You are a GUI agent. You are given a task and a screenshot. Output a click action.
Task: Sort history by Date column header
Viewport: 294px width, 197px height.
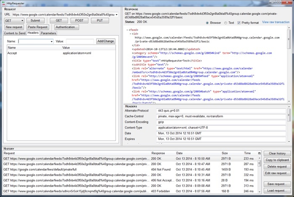198,153
